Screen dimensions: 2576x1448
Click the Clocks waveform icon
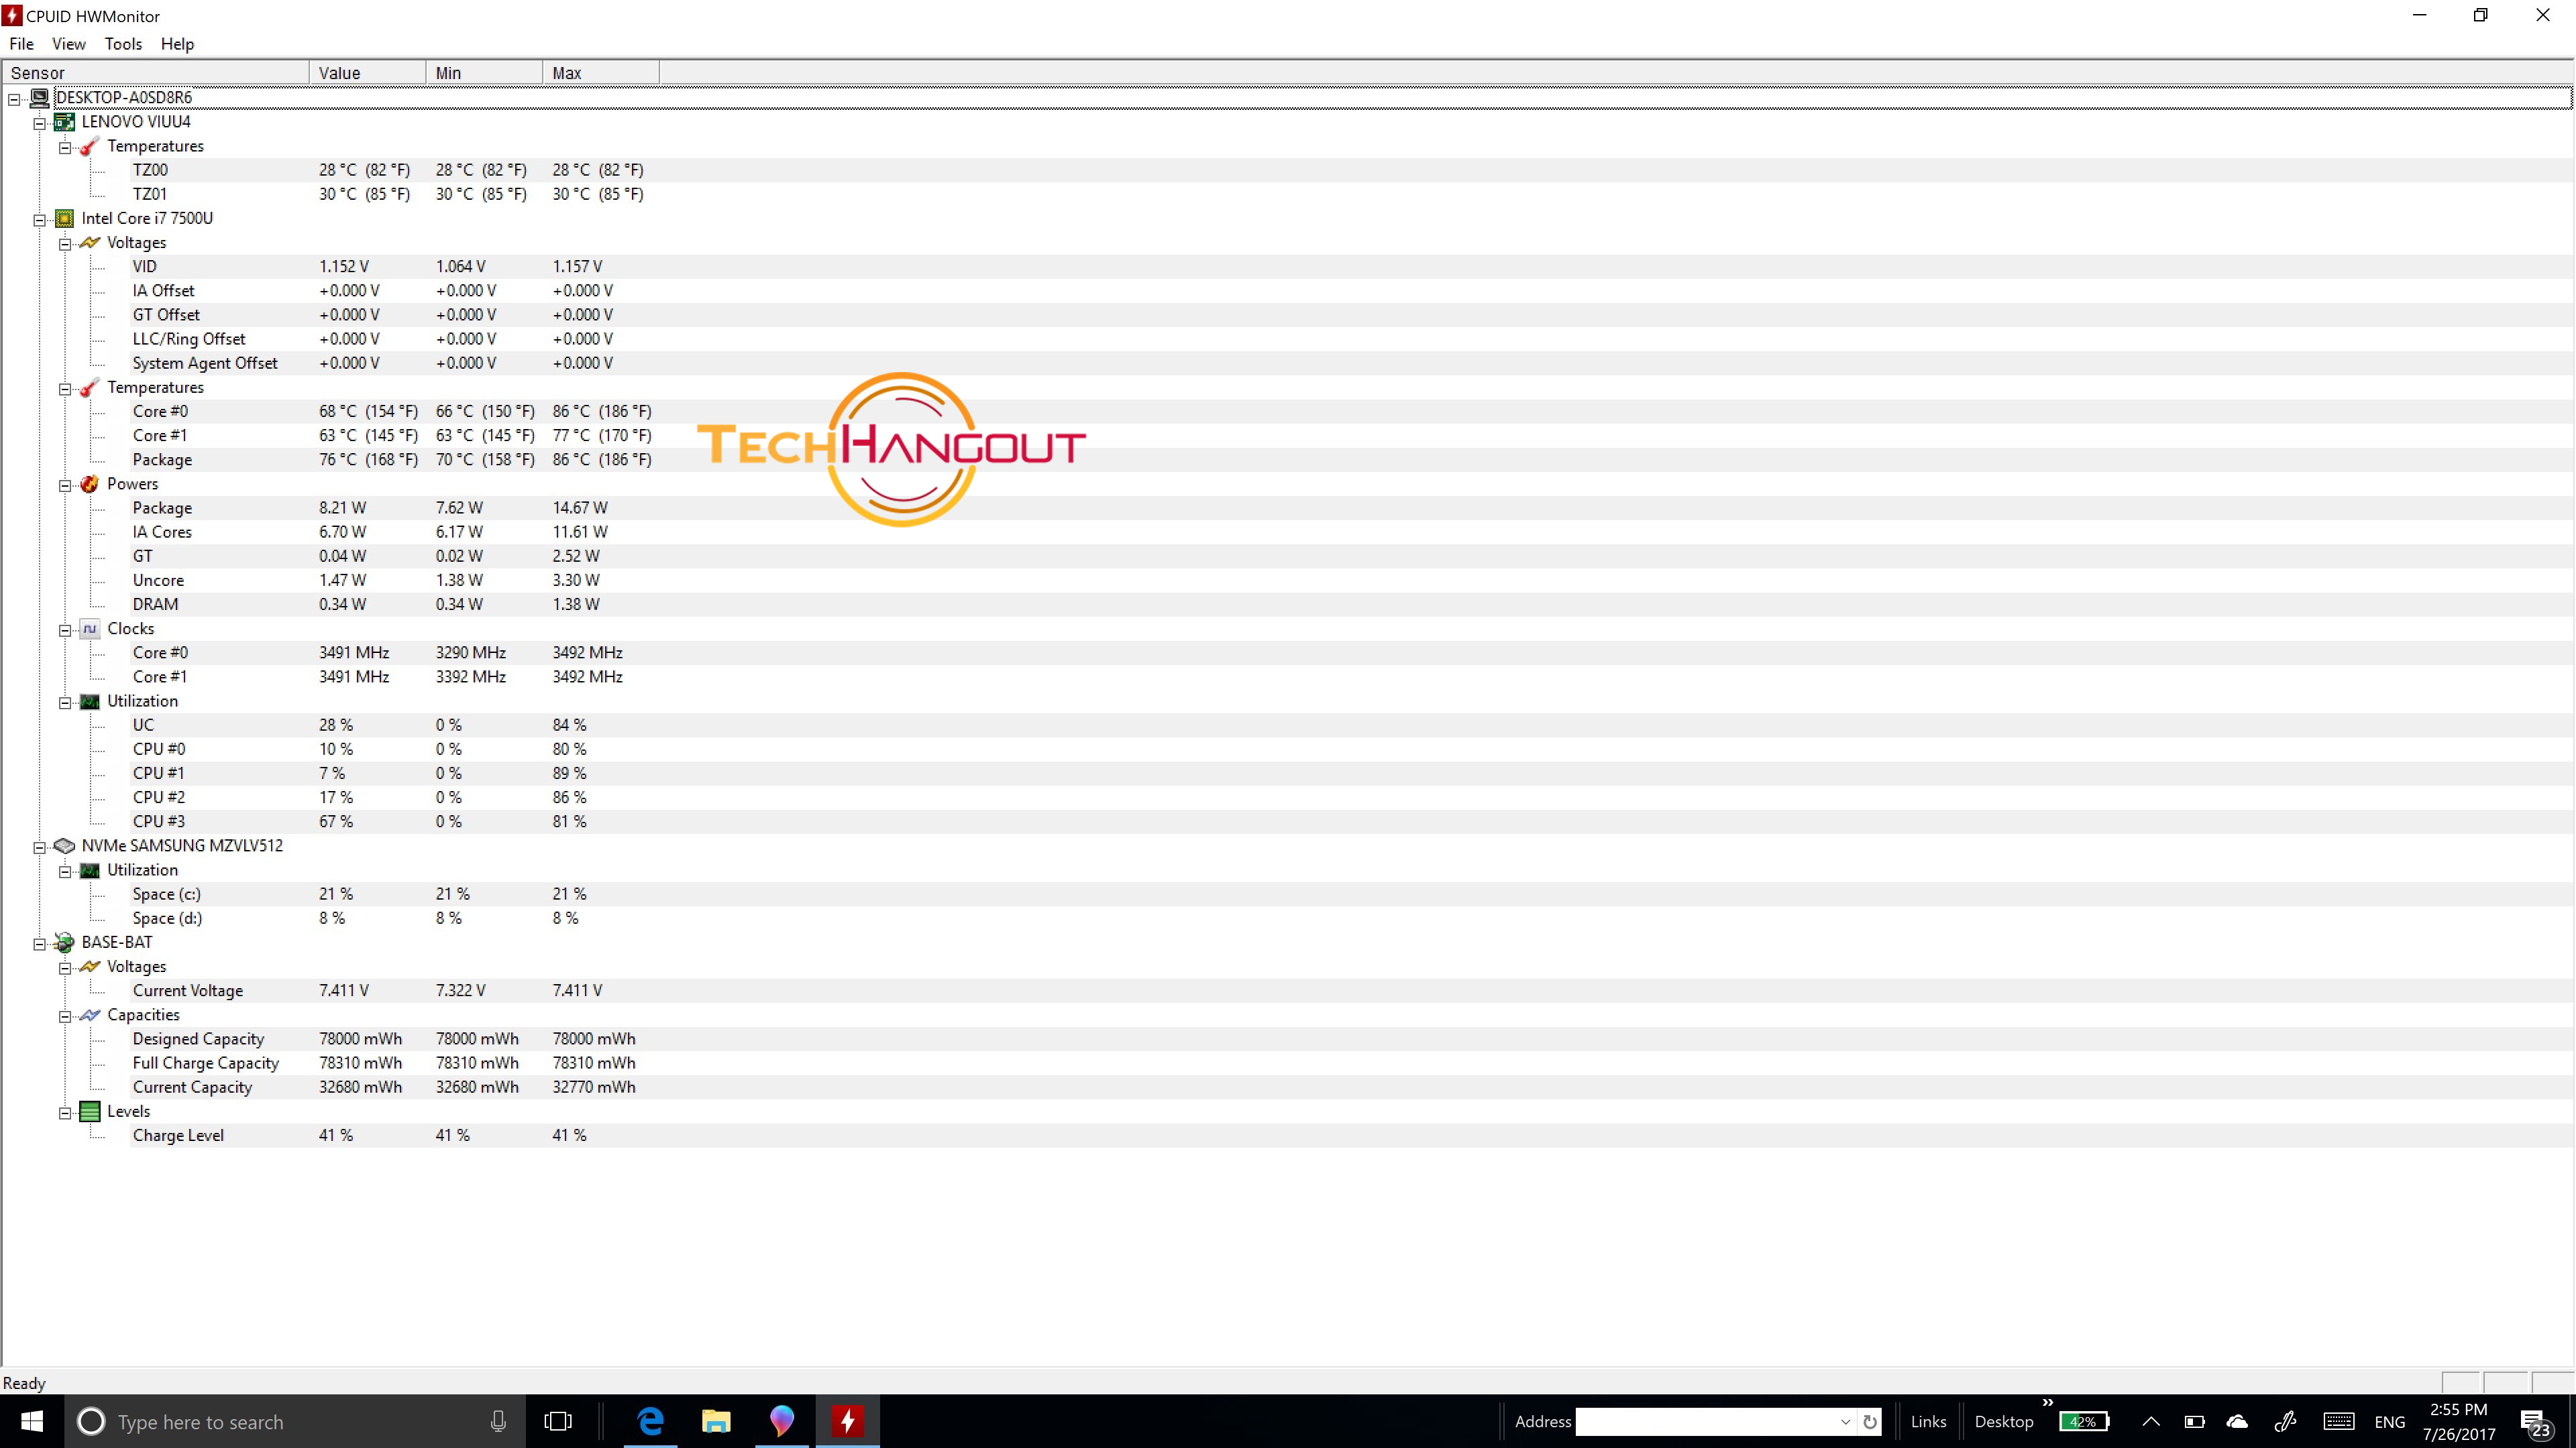(90, 629)
